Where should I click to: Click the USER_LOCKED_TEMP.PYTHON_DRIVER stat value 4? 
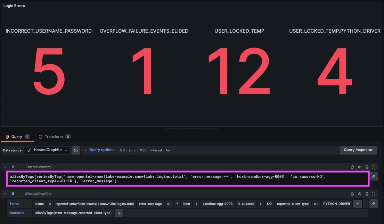(335, 71)
